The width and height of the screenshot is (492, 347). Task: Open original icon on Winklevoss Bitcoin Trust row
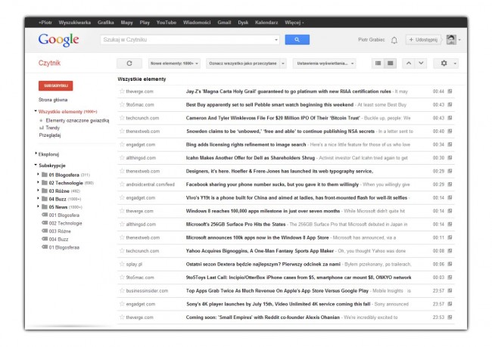[450, 118]
